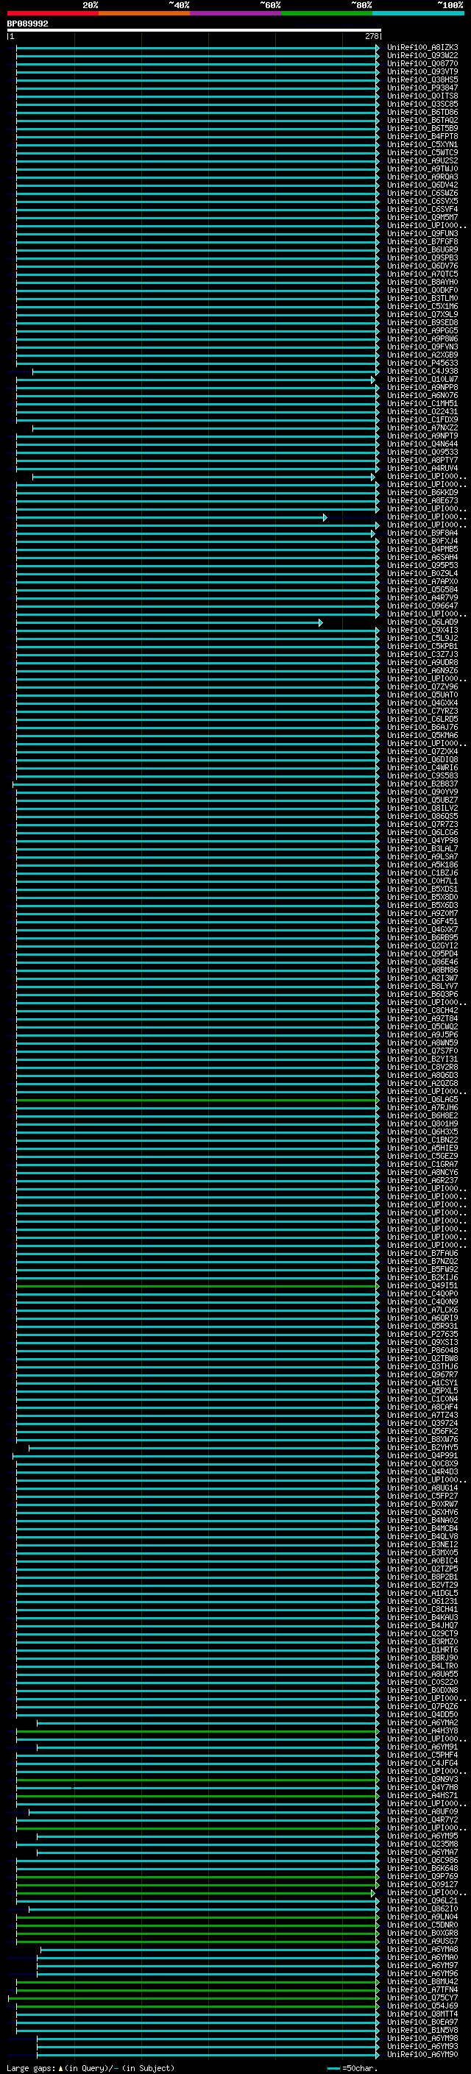Click the 278 end position label
471x2074 pixels.
click(371, 36)
